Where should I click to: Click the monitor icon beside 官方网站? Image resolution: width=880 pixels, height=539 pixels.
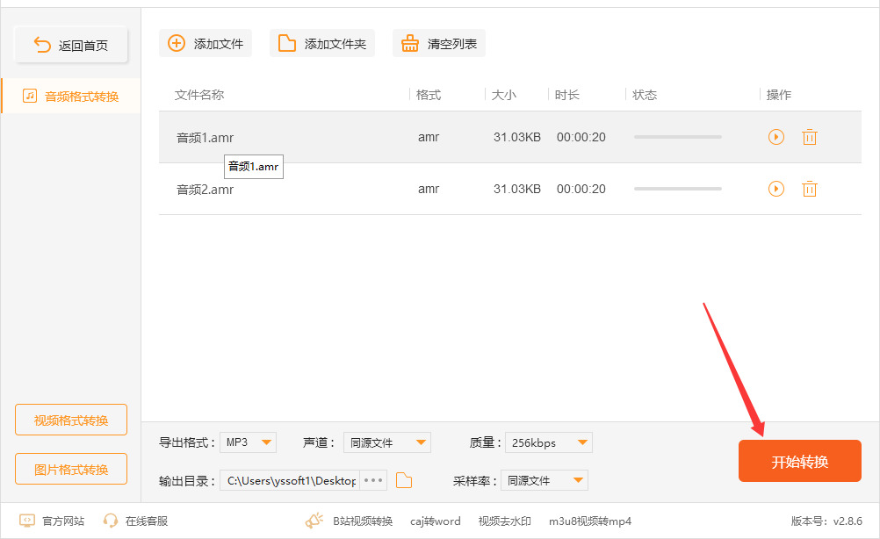pos(27,521)
